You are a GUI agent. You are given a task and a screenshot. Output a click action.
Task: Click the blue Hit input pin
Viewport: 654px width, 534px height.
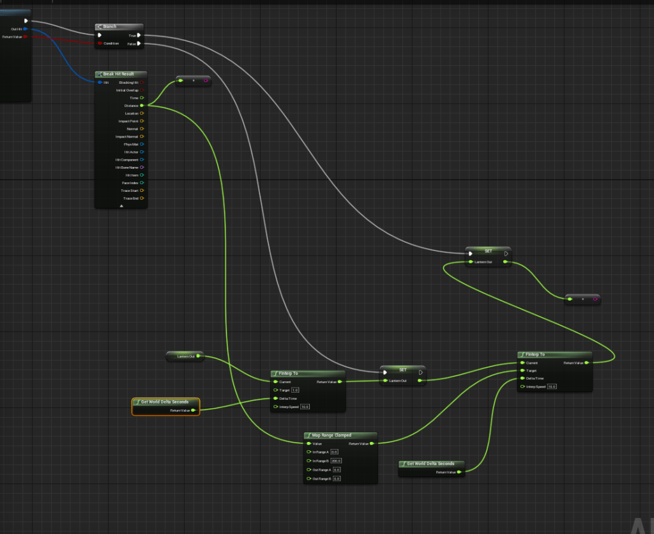click(x=100, y=82)
